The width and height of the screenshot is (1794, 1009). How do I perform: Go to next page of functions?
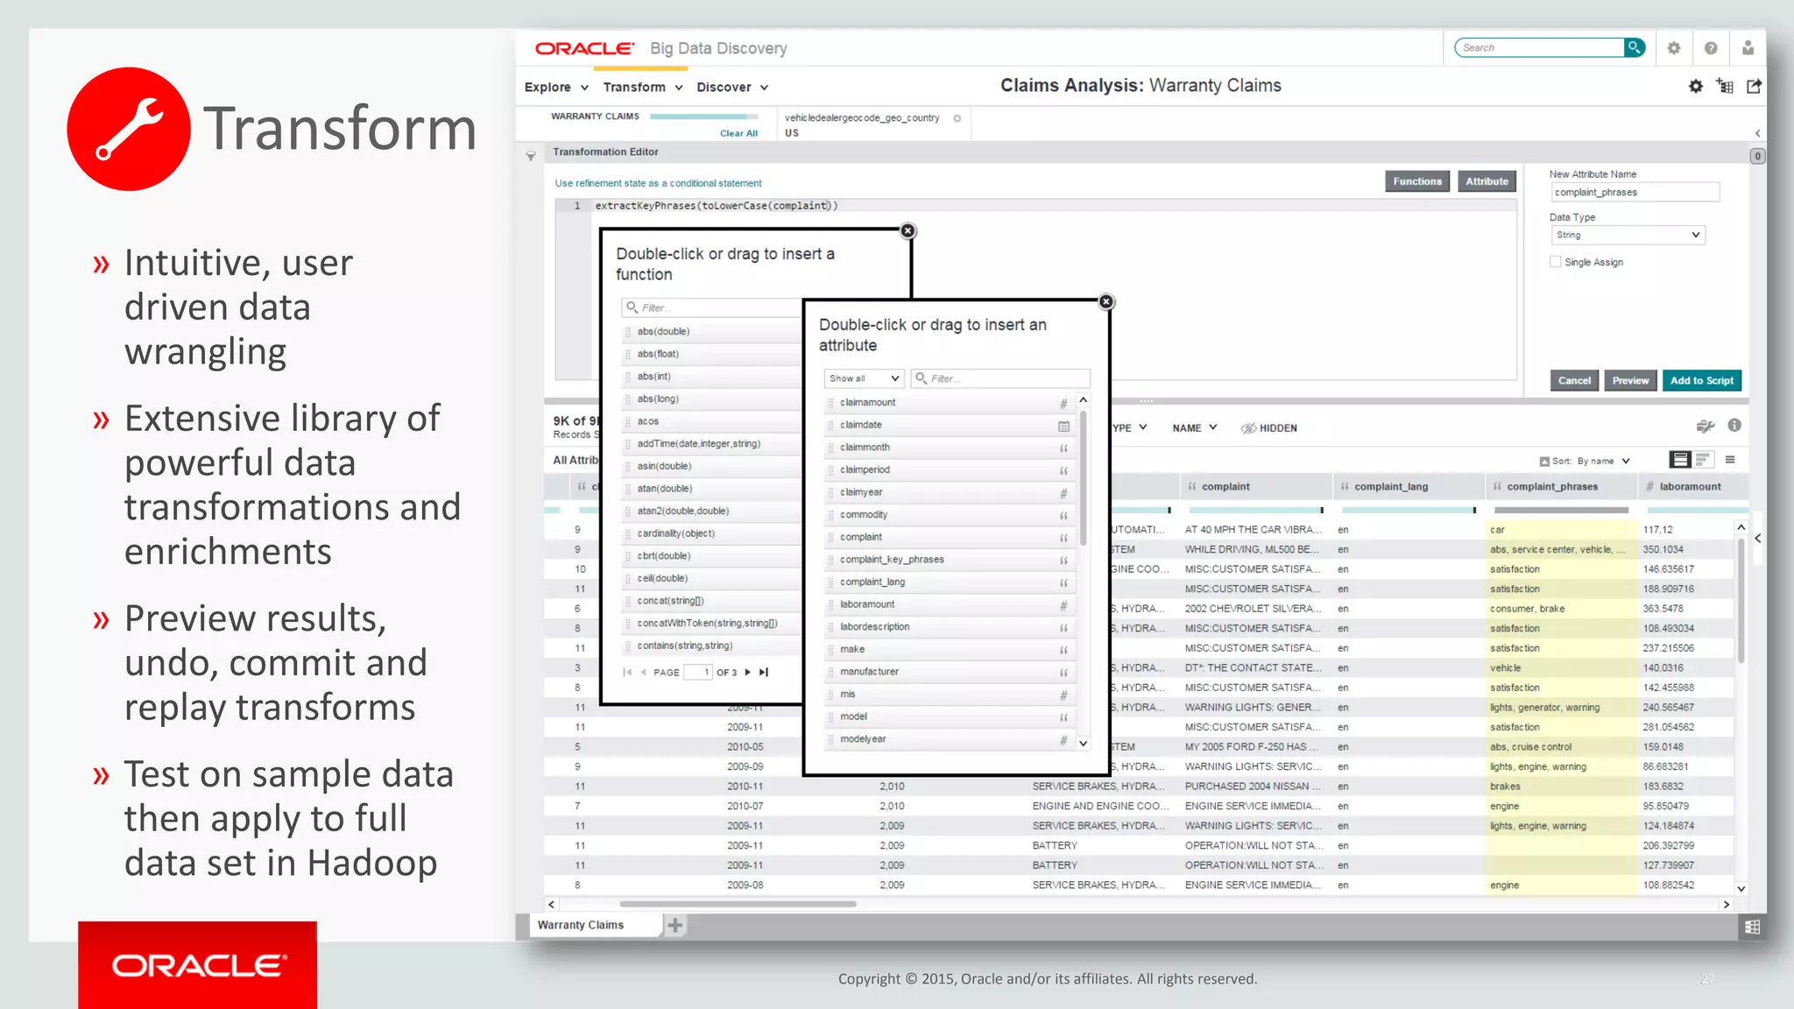[747, 673]
